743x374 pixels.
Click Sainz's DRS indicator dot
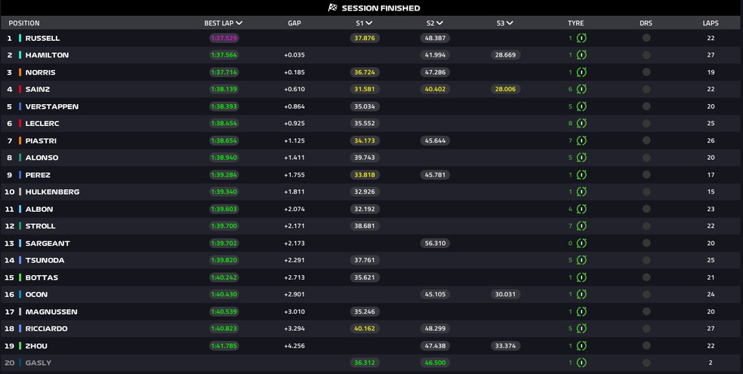point(646,89)
